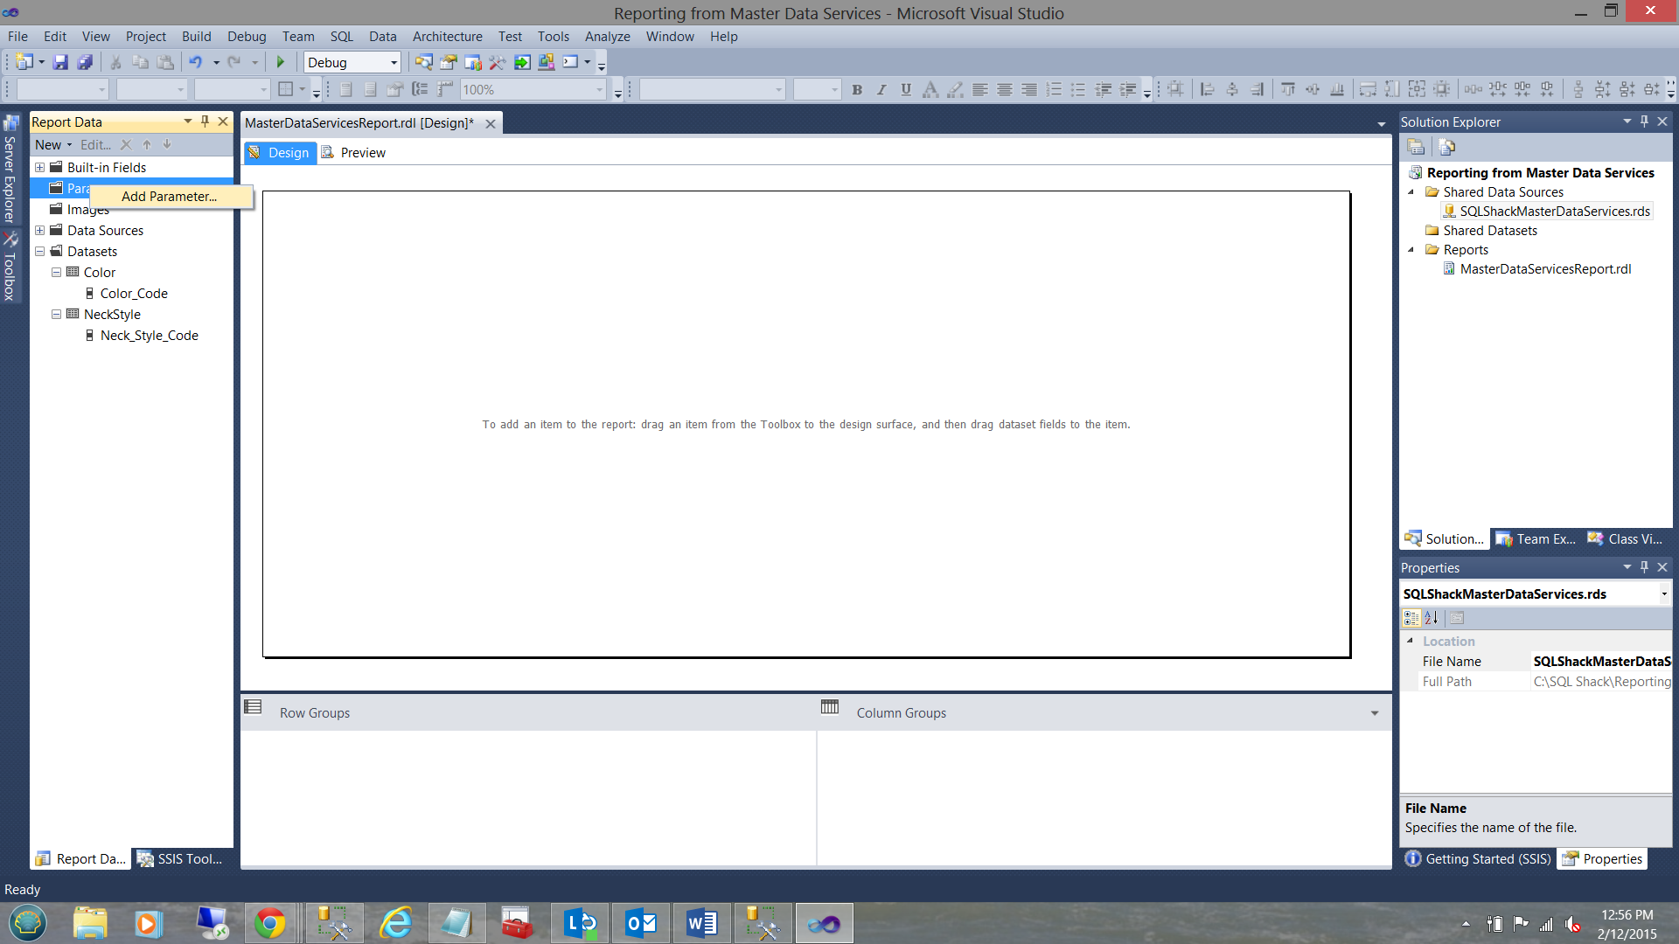The image size is (1679, 944).
Task: Expand the Built-in Fields node
Action: click(40, 168)
